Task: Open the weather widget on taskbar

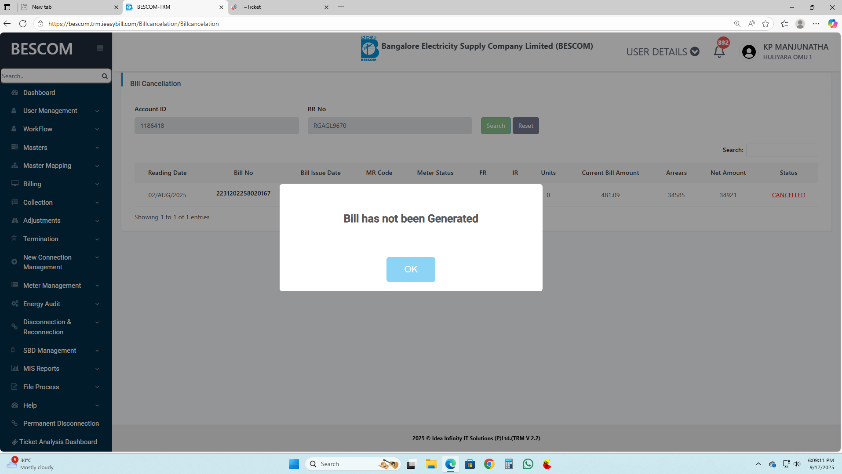Action: 30,464
